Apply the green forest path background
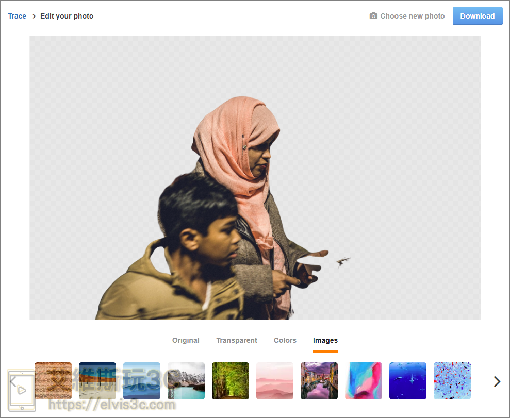Viewport: 510px width, 418px height. [231, 381]
